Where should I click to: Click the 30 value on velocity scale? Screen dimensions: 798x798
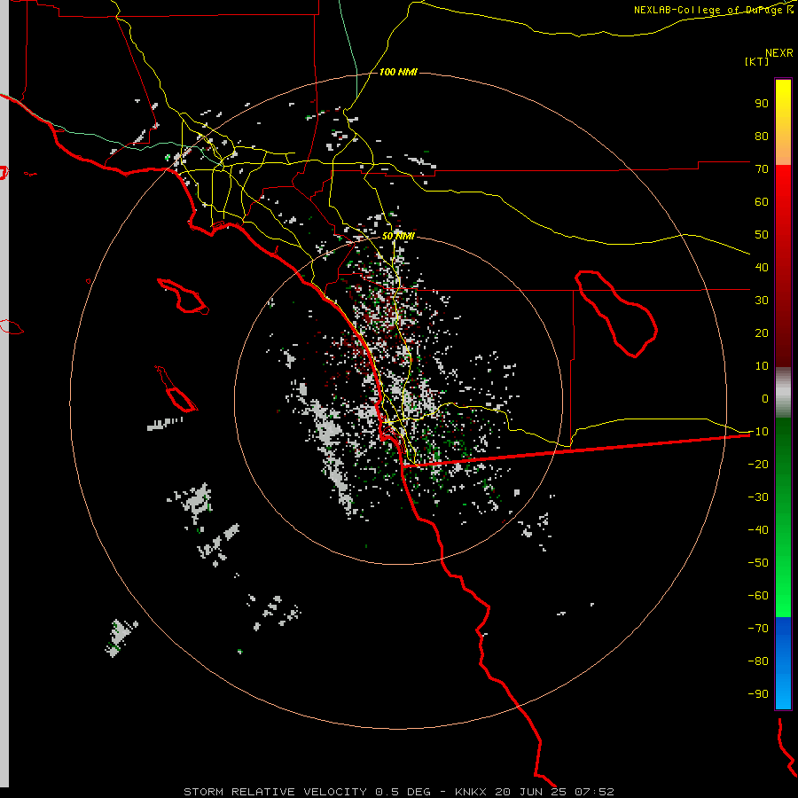pyautogui.click(x=762, y=301)
